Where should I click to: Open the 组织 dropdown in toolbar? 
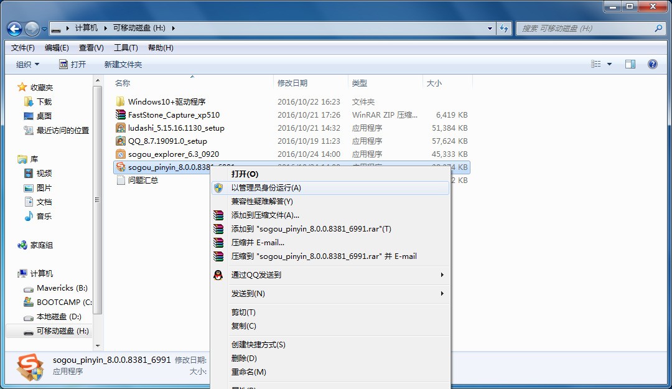[27, 65]
